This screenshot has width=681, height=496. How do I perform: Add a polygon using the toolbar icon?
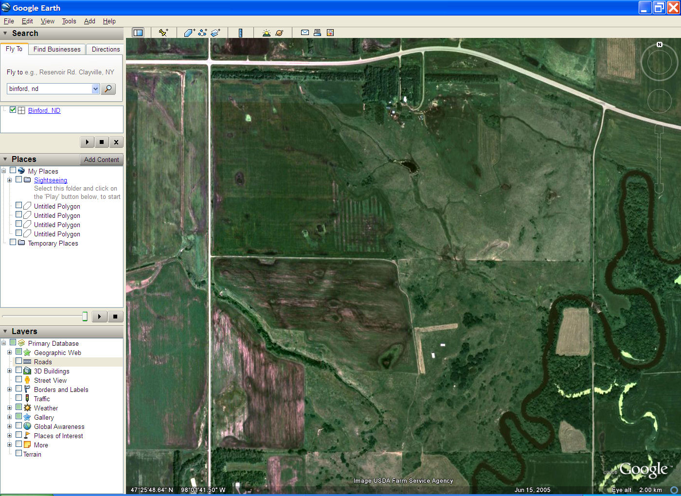(x=189, y=33)
